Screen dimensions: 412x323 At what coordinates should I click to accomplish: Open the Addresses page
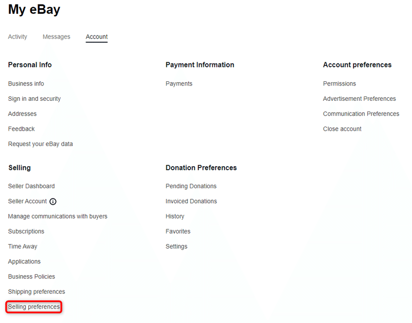(22, 114)
